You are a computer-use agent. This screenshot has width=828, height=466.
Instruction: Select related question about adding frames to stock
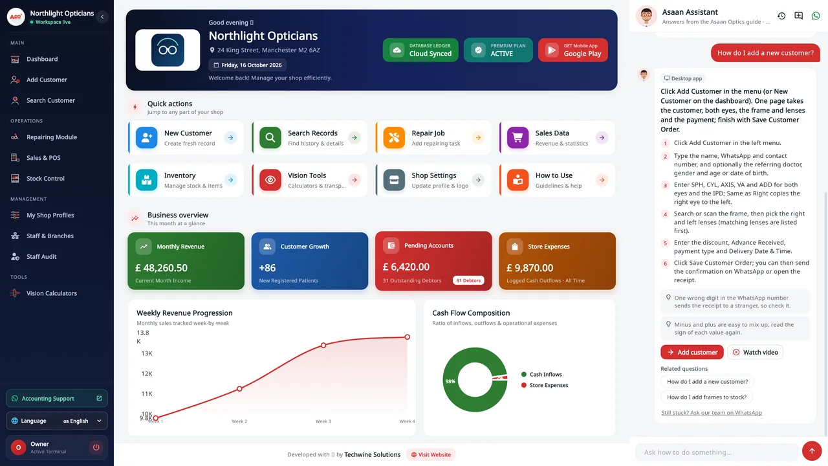[x=707, y=397]
